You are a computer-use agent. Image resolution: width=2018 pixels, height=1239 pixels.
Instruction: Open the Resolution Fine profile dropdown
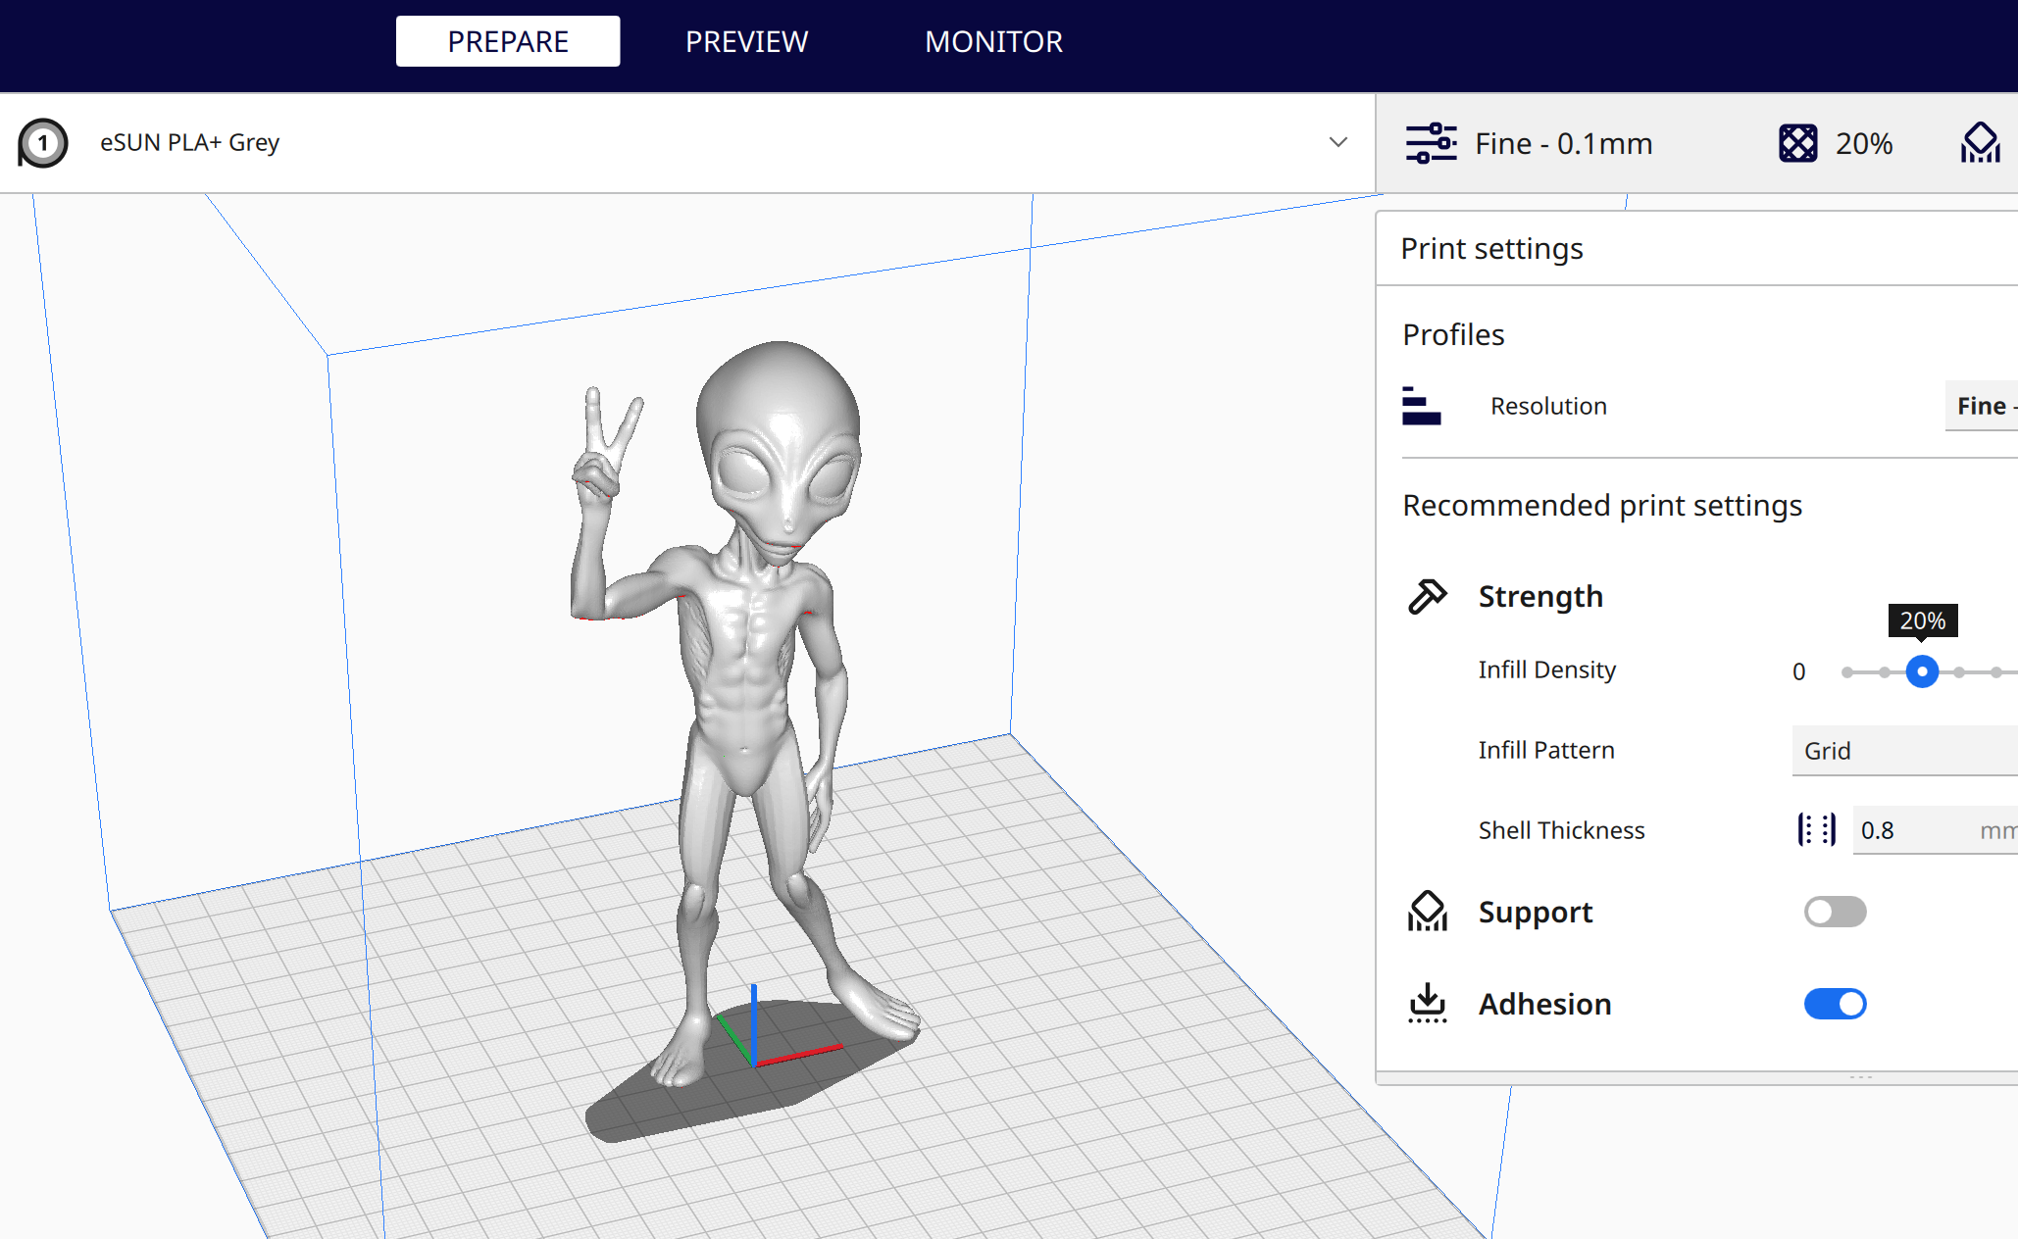tap(1981, 406)
